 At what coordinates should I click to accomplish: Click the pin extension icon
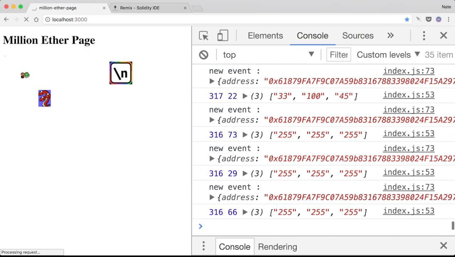[419, 19]
